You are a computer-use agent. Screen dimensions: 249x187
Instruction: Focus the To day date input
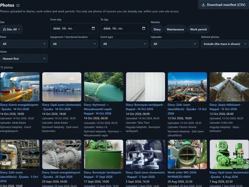click(x=124, y=28)
